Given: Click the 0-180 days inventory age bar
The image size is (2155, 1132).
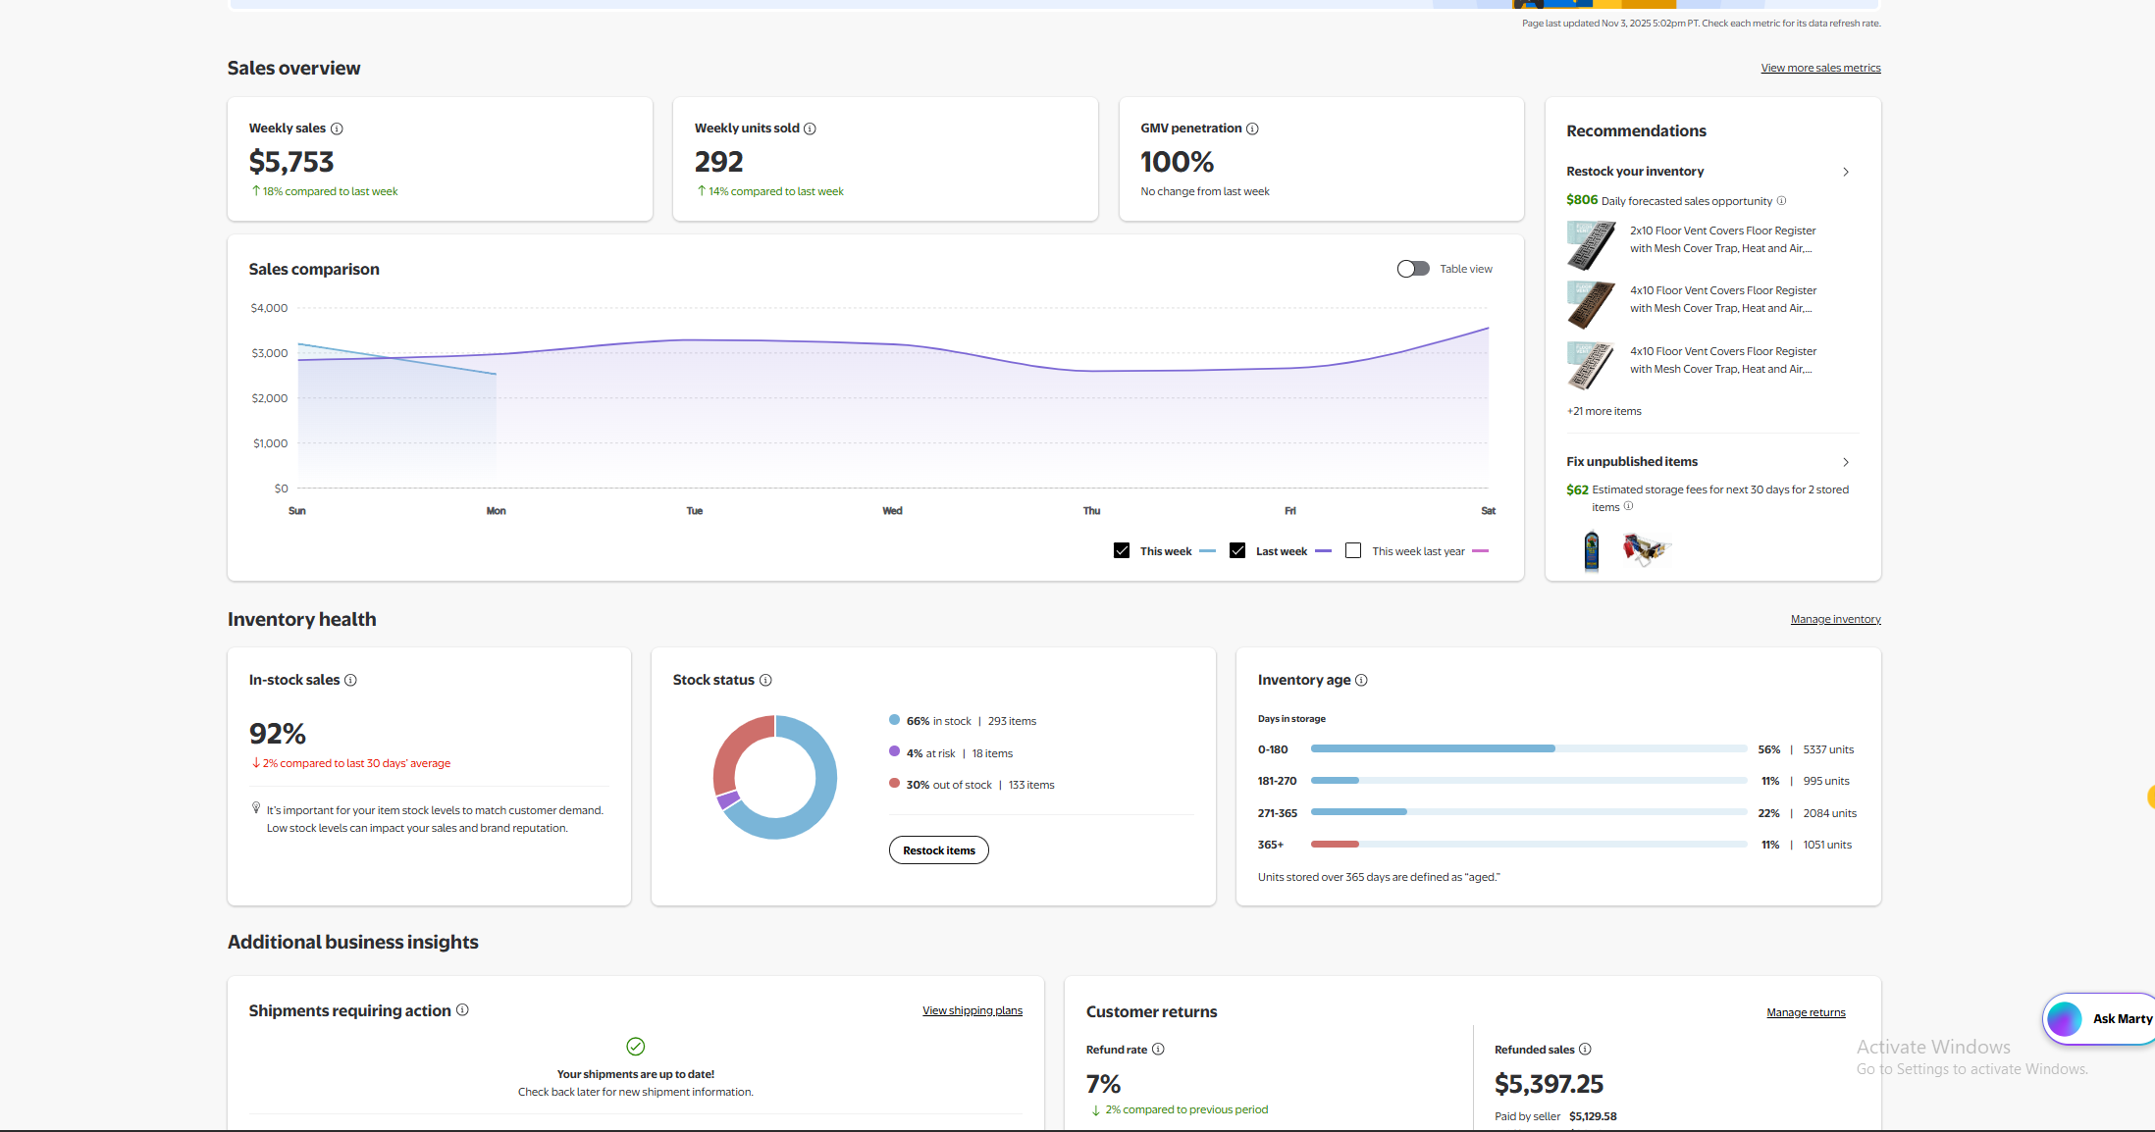Looking at the screenshot, I should point(1529,748).
